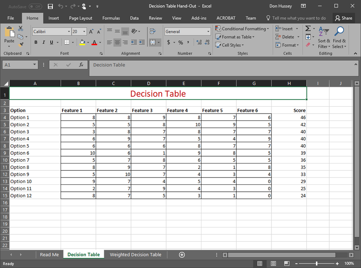
Task: Increase font size with larger A icon
Action: pos(91,31)
